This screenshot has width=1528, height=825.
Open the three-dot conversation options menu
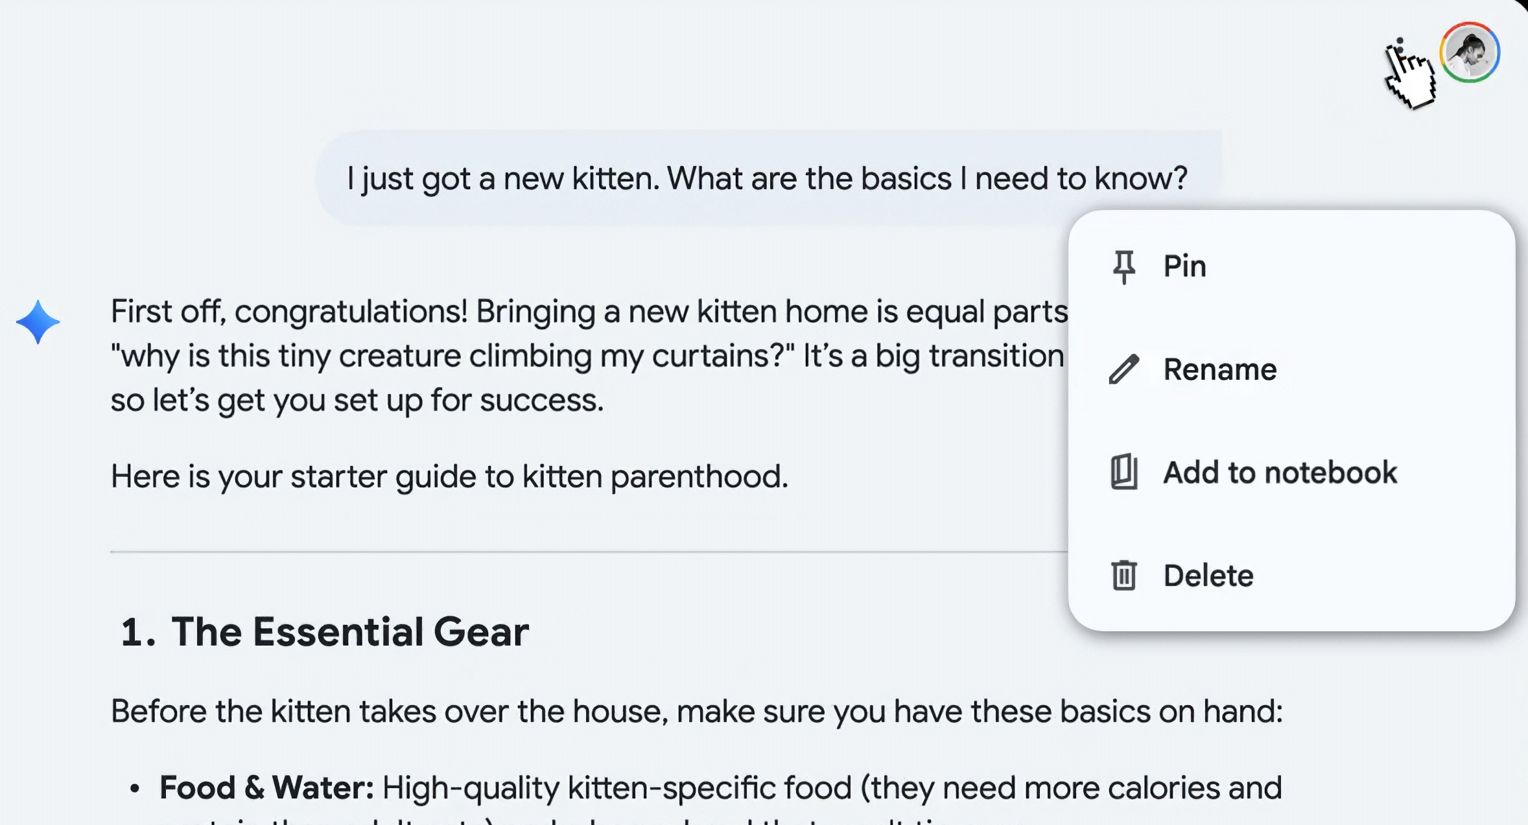[x=1400, y=50]
